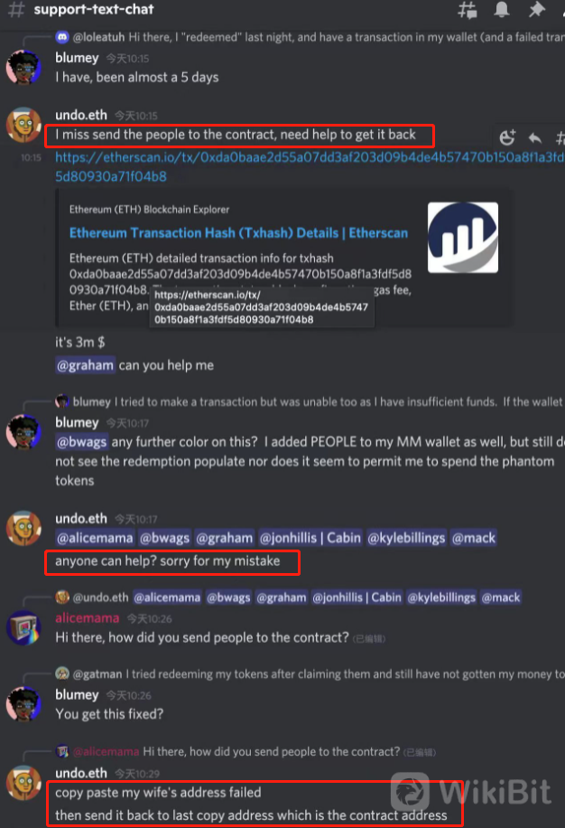Click alicemama username in red
The height and width of the screenshot is (828, 565).
tap(88, 618)
